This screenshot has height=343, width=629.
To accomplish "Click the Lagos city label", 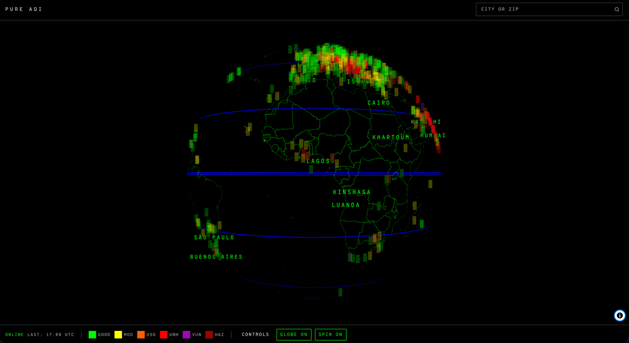I will pyautogui.click(x=319, y=162).
